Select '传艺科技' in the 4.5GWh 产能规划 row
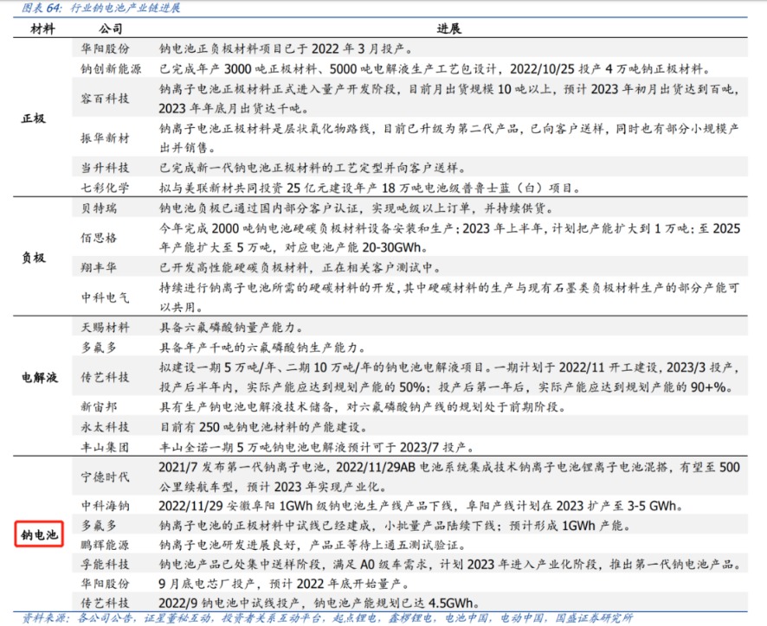 [105, 603]
